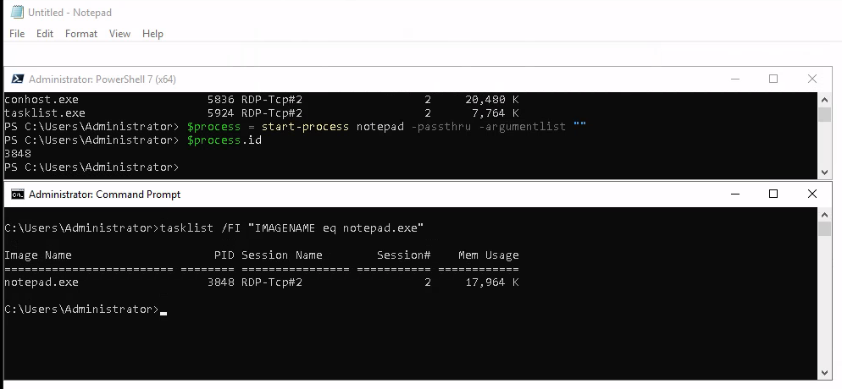
Task: Maximize the PowerShell 7 window
Action: click(773, 79)
